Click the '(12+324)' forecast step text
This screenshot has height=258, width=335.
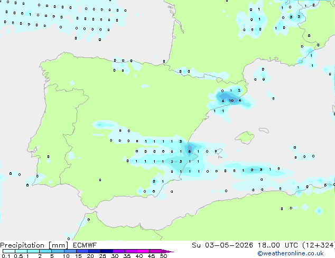tap(319, 245)
